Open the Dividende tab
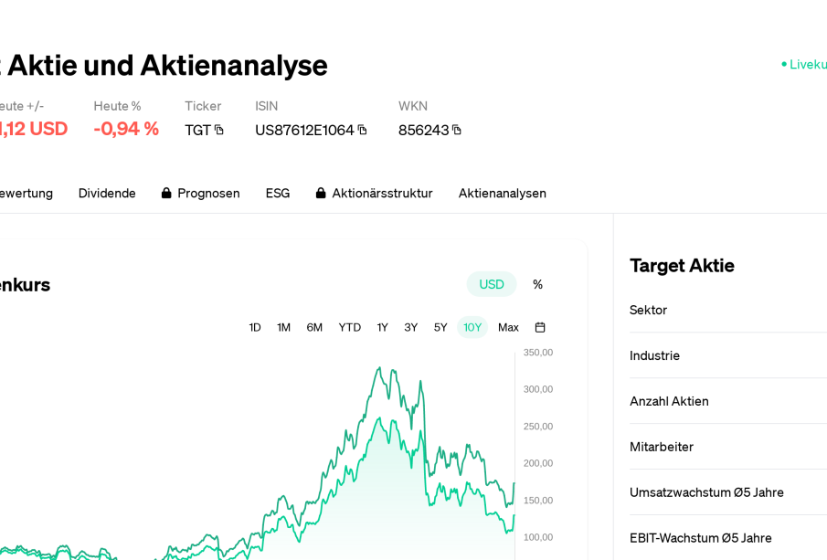827x560 pixels. point(107,193)
